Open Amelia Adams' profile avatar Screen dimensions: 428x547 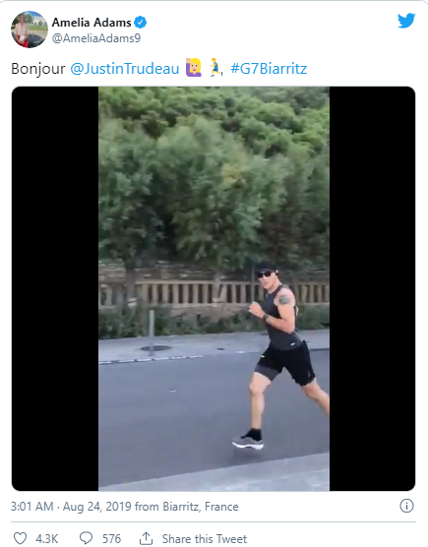[x=30, y=30]
